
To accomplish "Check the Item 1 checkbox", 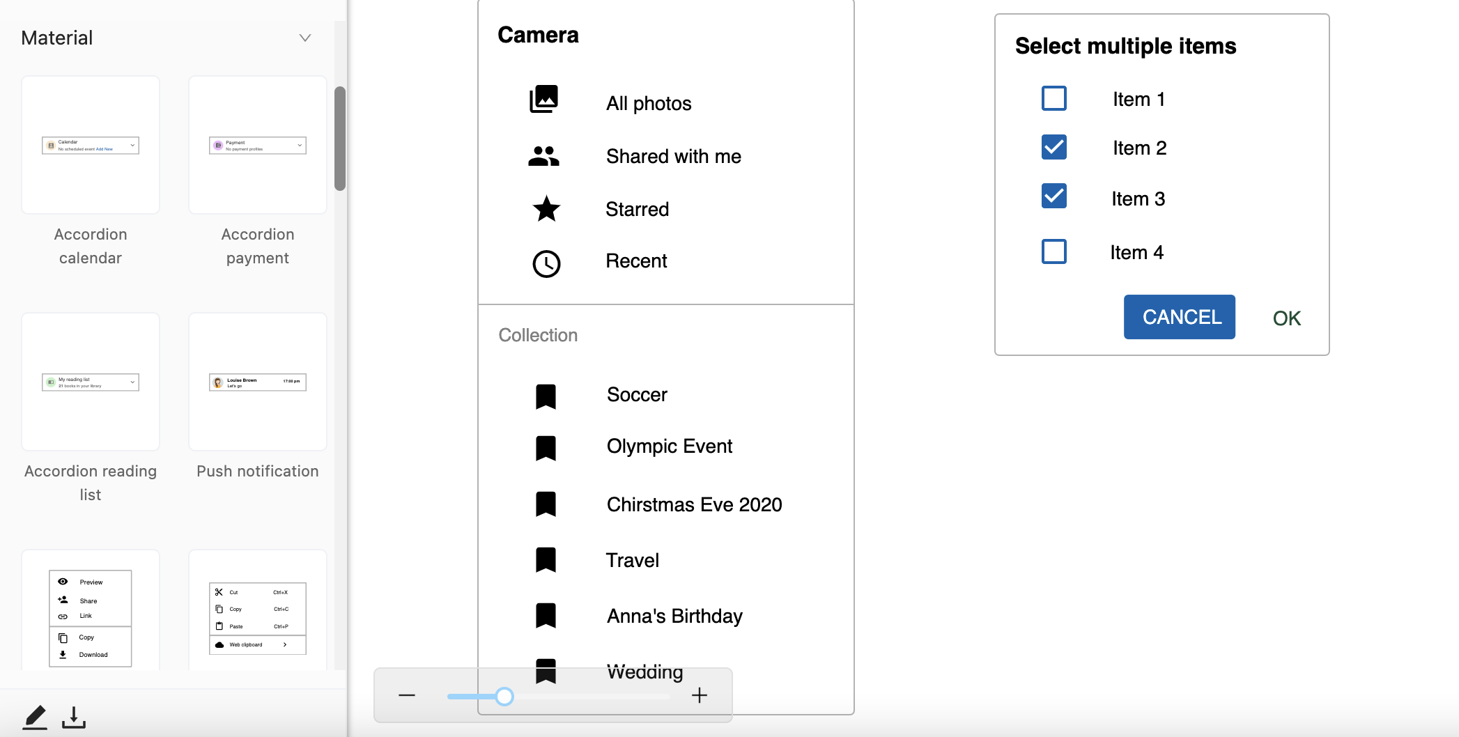I will point(1053,98).
